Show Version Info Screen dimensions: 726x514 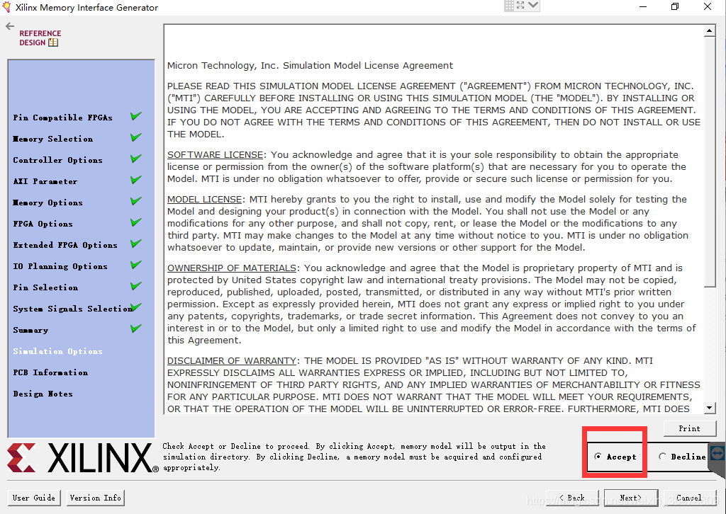pos(96,498)
